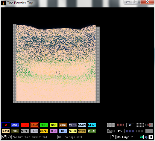Viewport: 155px width, 141px height.
Task: Click the no tags set field
Action: 84,137
